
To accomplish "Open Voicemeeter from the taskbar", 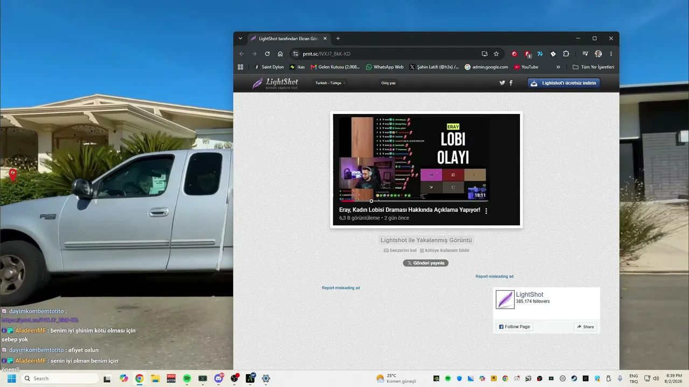I will click(171, 378).
